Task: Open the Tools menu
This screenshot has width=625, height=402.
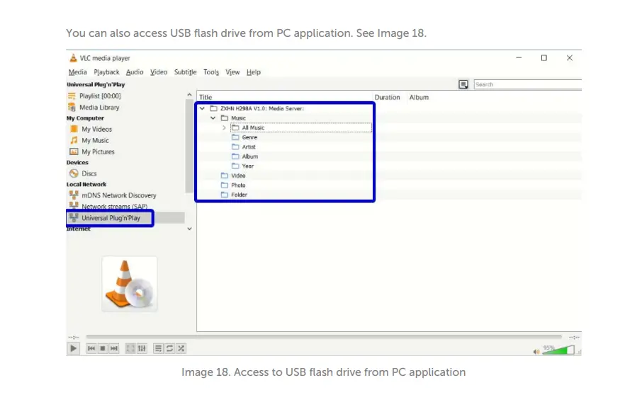Action: [x=211, y=72]
